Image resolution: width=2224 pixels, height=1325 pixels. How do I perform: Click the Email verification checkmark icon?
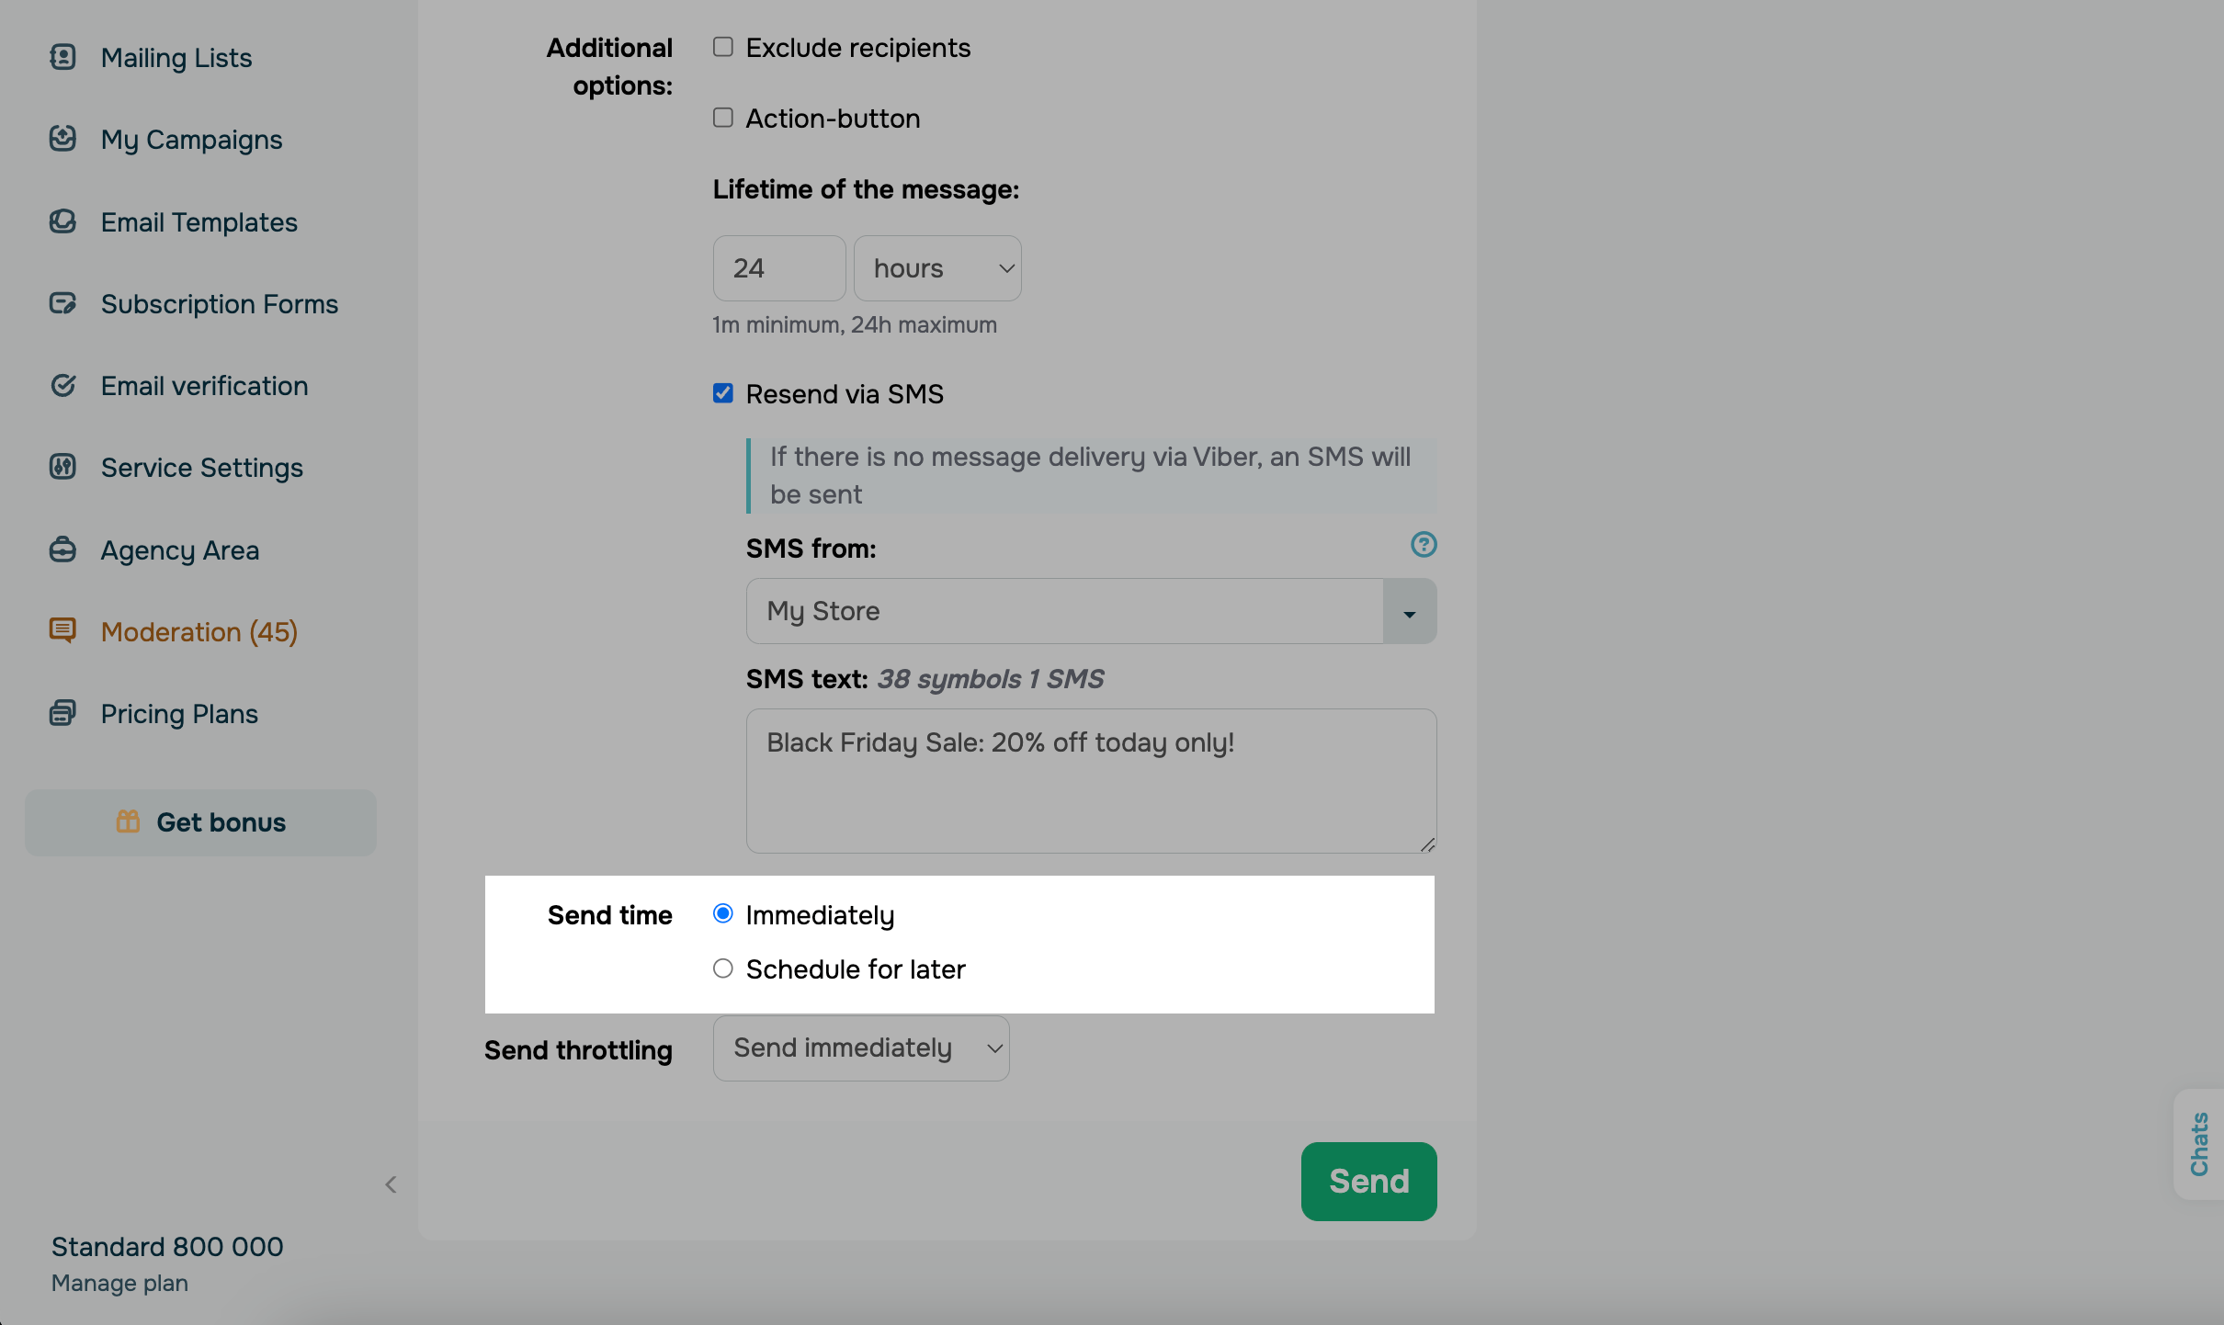[x=62, y=385]
